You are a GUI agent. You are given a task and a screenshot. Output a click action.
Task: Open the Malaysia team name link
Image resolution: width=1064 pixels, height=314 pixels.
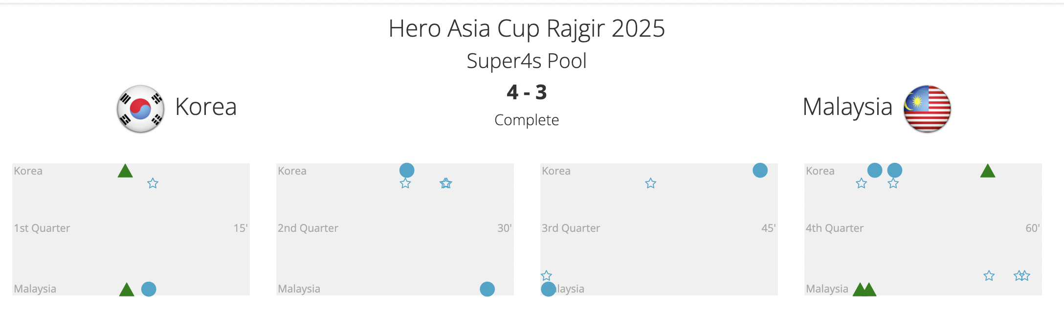click(x=847, y=107)
